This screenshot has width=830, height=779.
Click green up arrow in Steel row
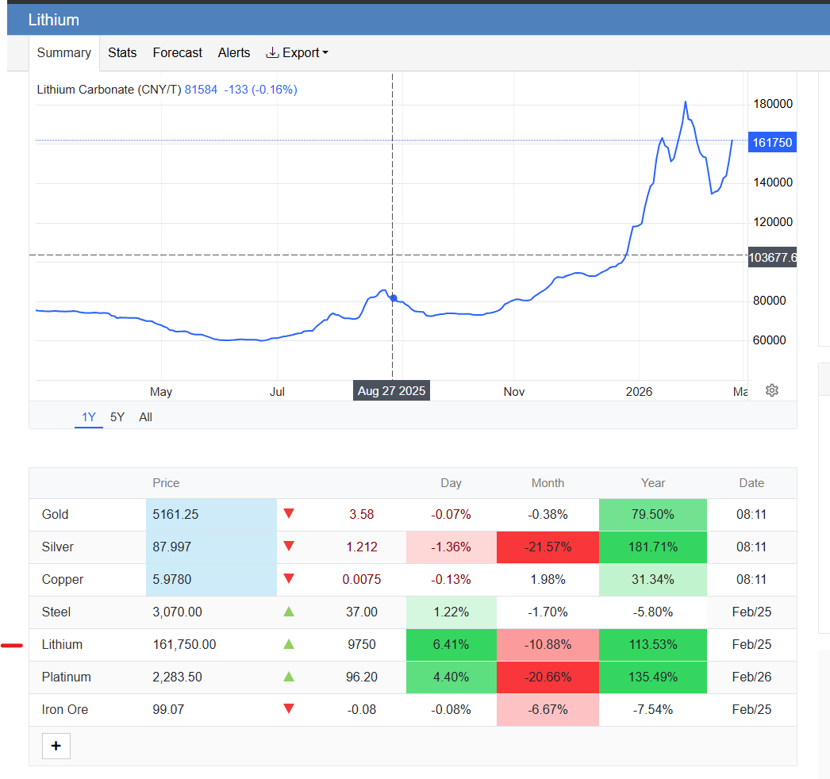coord(289,612)
